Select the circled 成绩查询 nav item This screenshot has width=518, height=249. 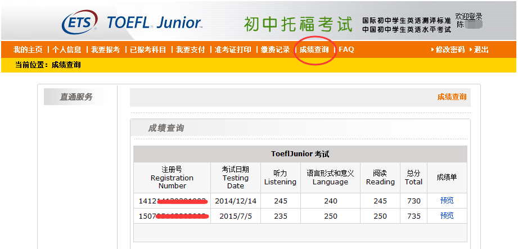(314, 49)
